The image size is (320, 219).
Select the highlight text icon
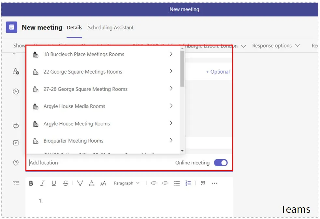point(80,183)
